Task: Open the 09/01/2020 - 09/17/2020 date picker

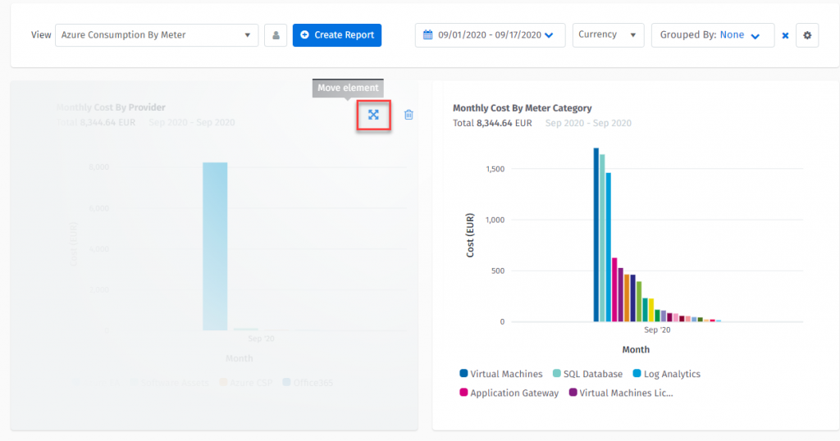Action: (490, 35)
